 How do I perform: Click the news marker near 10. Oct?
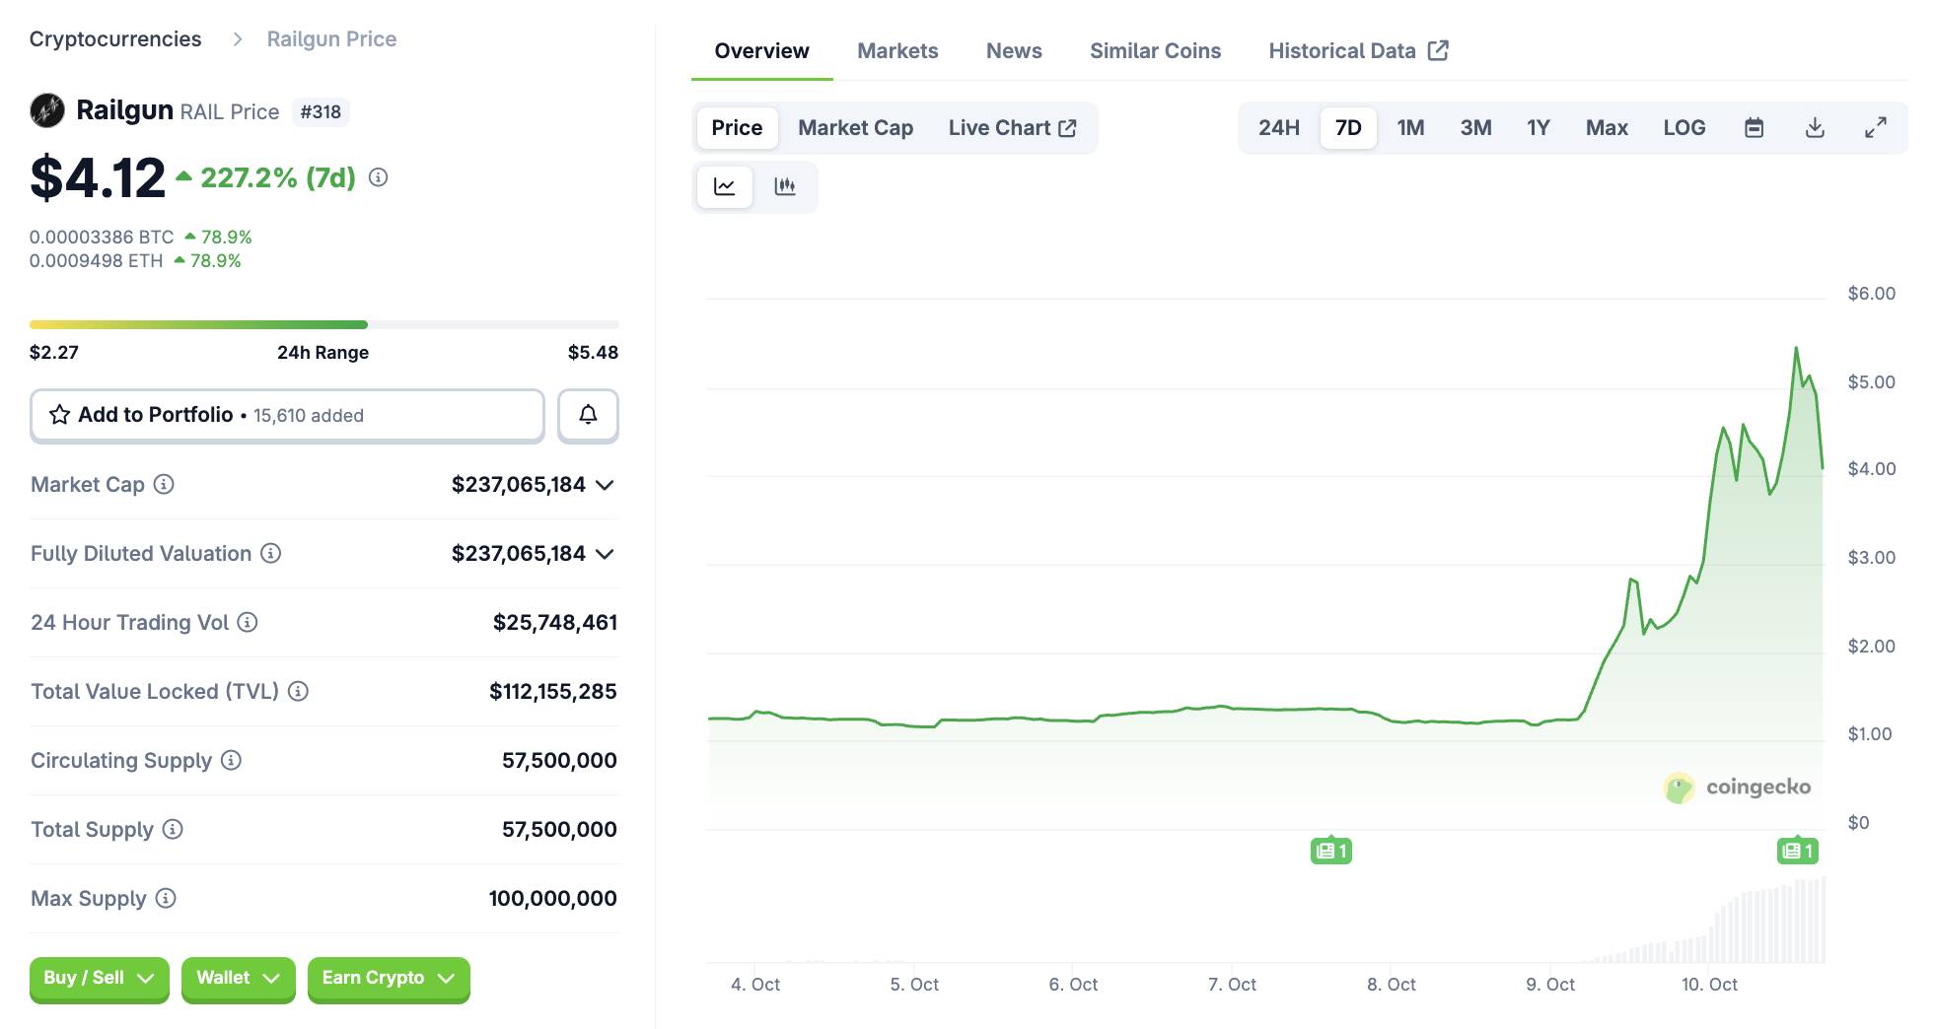1797,851
